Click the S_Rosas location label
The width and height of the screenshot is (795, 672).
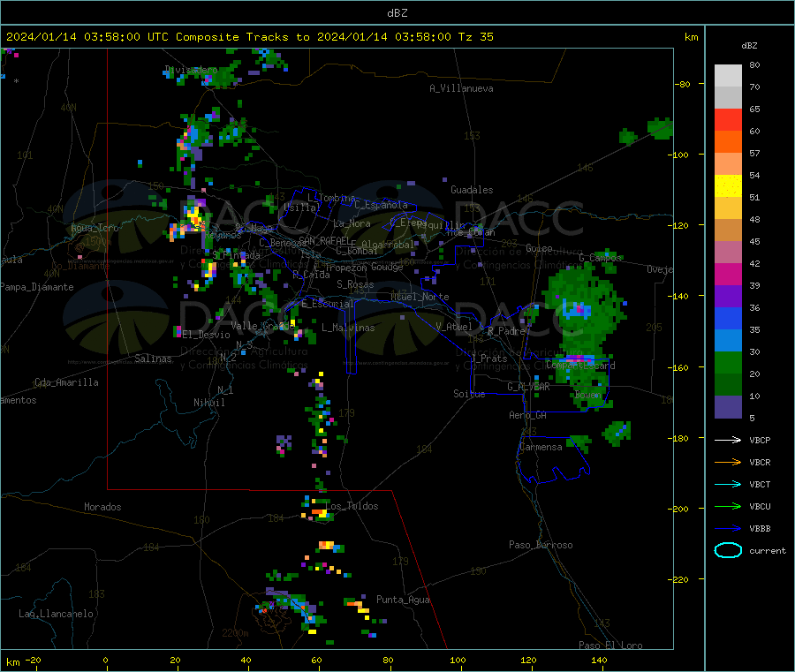click(355, 284)
